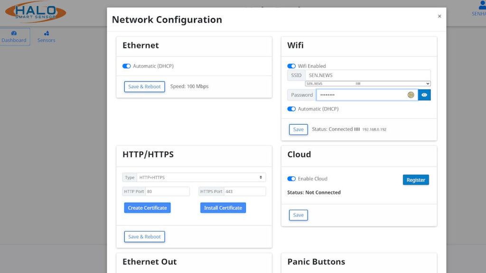486x273 pixels.
Task: Click the SSID text field
Action: 368,75
